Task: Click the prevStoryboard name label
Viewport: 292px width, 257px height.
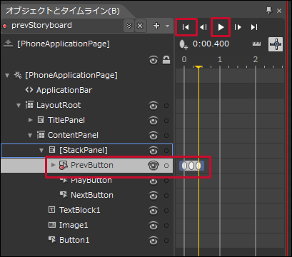Action: pyautogui.click(x=41, y=26)
